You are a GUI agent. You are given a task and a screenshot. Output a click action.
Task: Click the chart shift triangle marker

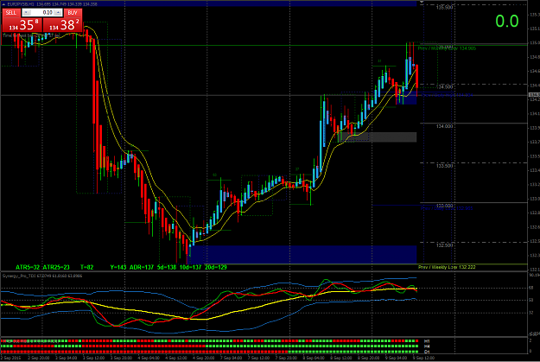coord(421,2)
